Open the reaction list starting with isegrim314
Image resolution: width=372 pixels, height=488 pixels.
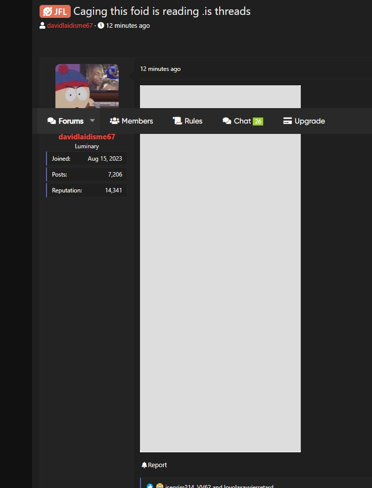point(219,486)
